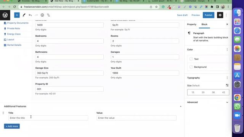Open Chrome three-dot menu

[228, 7]
